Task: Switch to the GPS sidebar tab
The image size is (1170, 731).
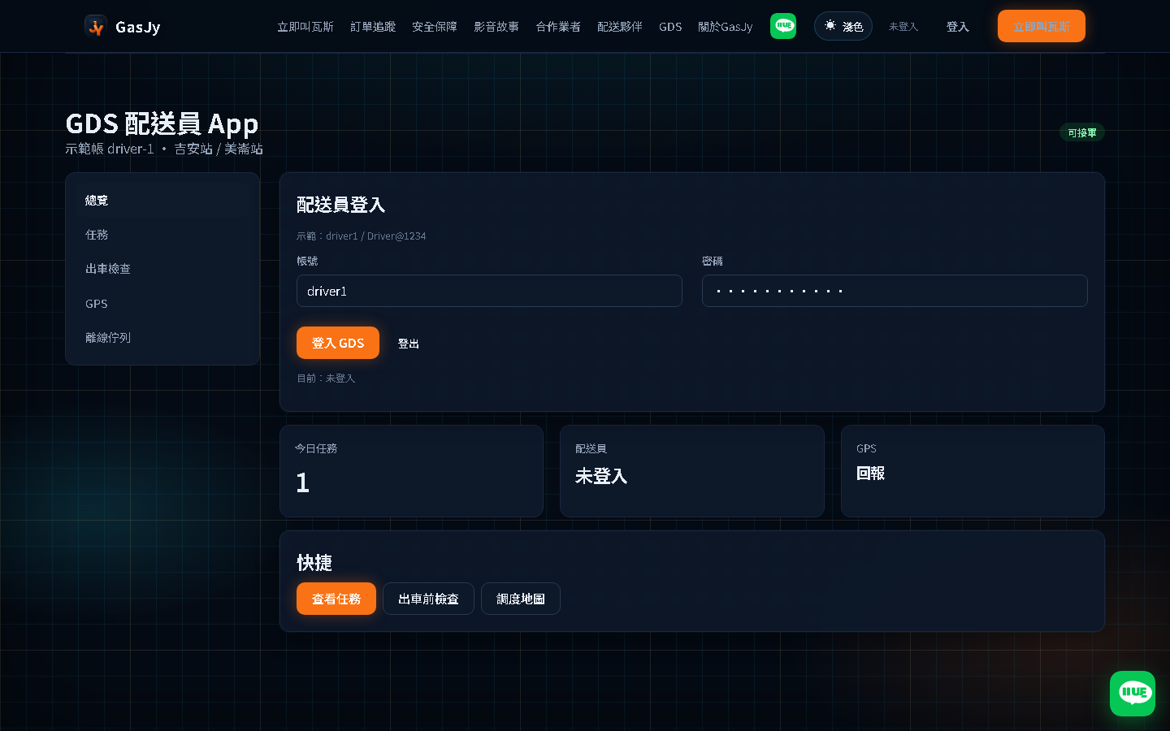Action: pos(162,304)
